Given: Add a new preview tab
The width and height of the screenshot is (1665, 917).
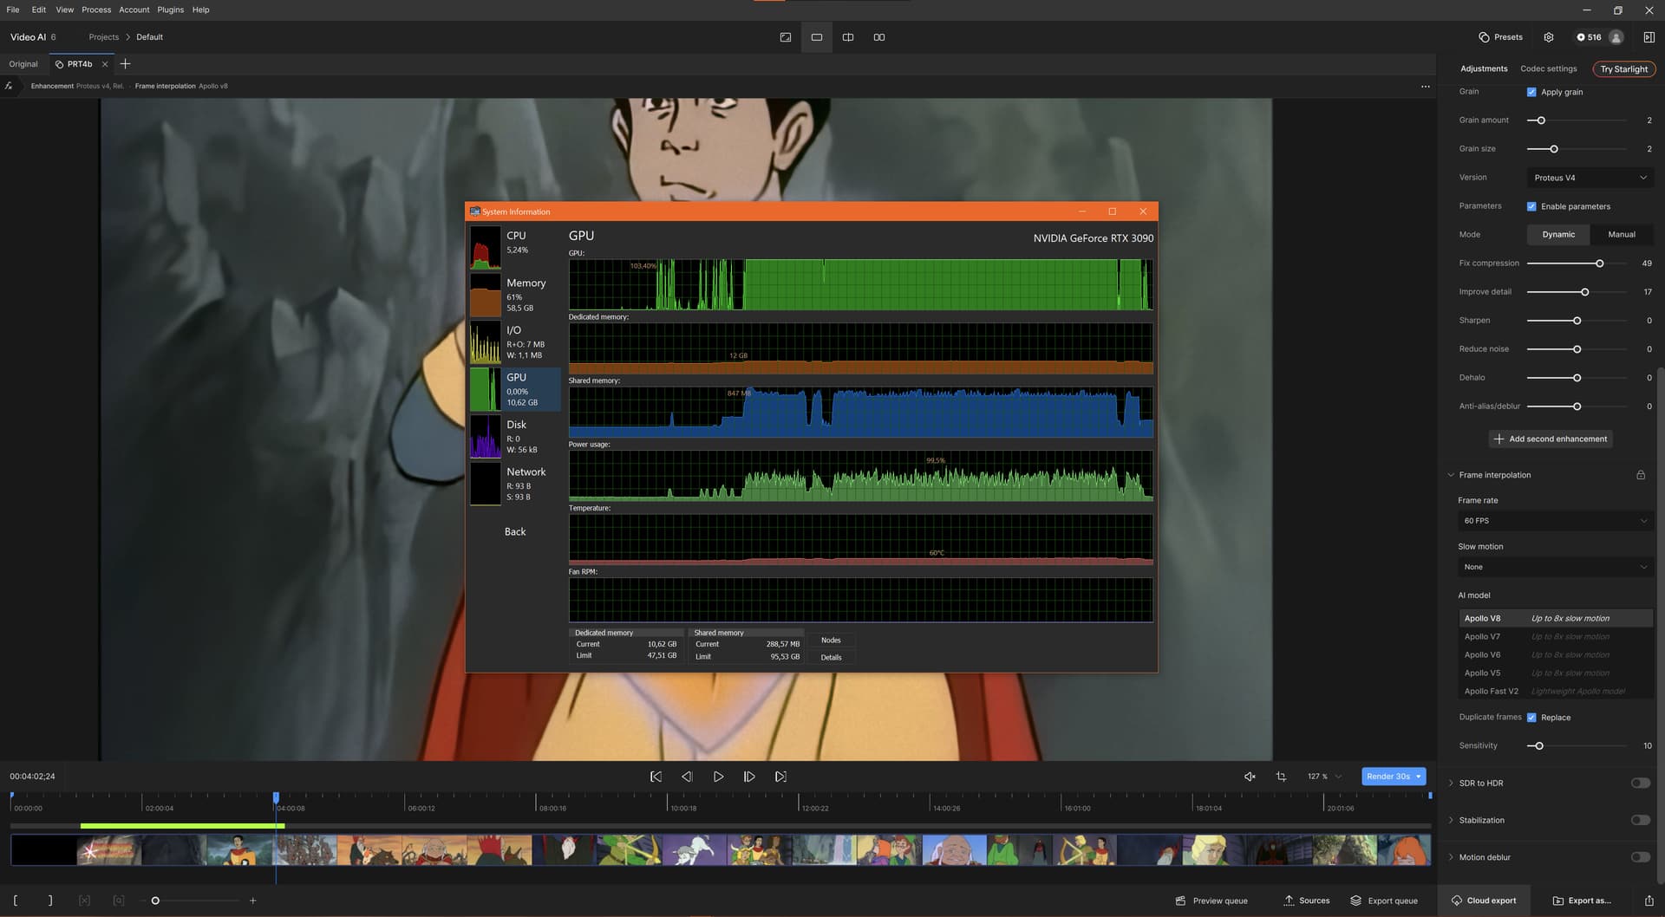Looking at the screenshot, I should (125, 64).
